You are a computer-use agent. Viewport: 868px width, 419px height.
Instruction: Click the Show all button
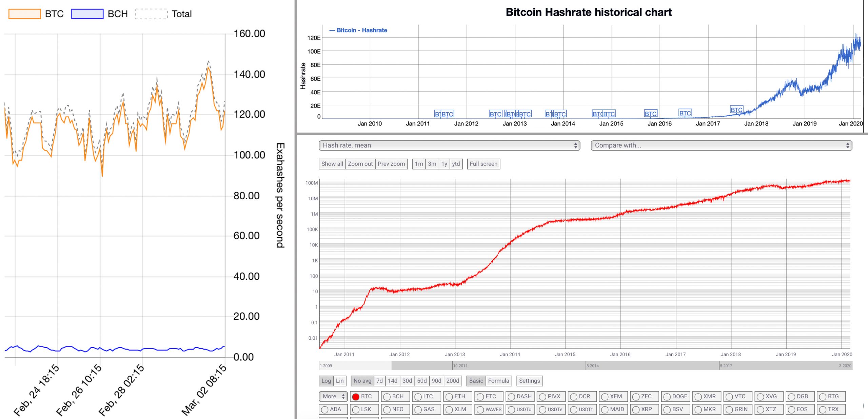(x=332, y=164)
